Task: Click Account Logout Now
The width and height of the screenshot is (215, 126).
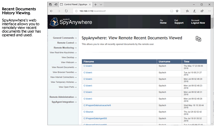Action: (x=198, y=22)
